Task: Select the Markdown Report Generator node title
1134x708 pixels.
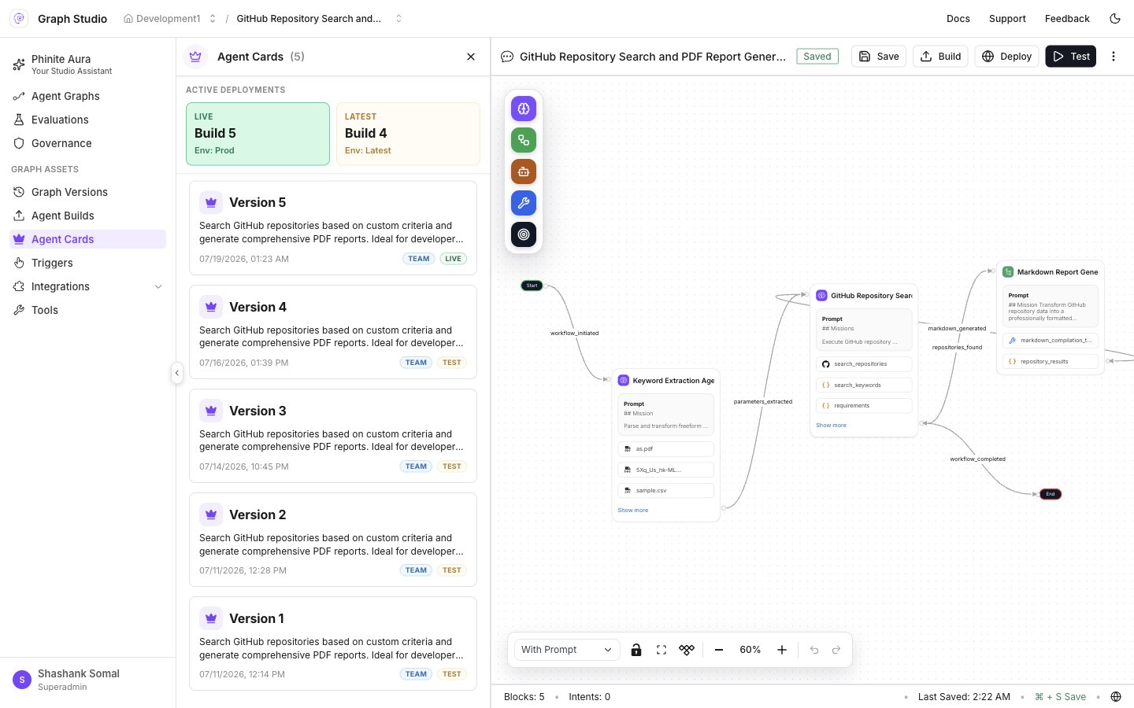Action: [1058, 272]
